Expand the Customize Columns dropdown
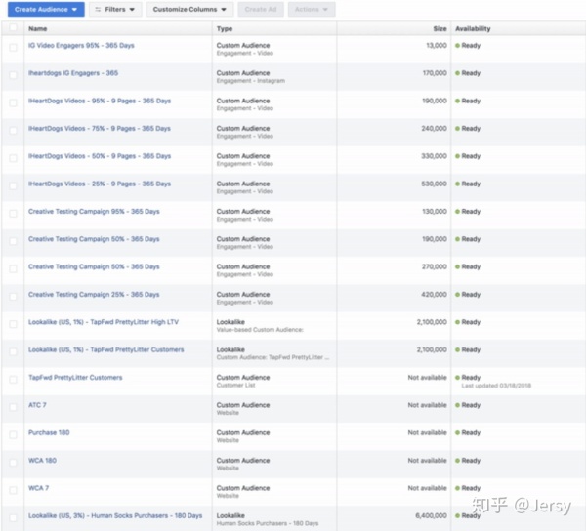This screenshot has width=586, height=531. tap(189, 9)
